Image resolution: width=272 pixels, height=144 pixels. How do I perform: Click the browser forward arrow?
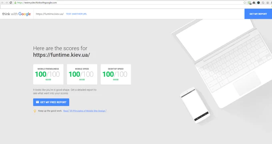[6, 3]
